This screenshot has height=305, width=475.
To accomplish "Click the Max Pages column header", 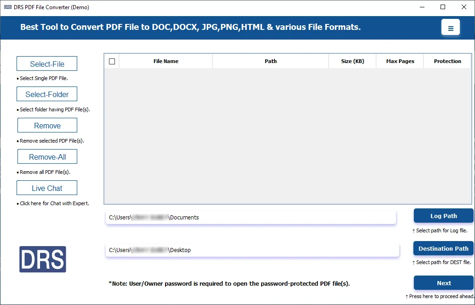I will 400,61.
